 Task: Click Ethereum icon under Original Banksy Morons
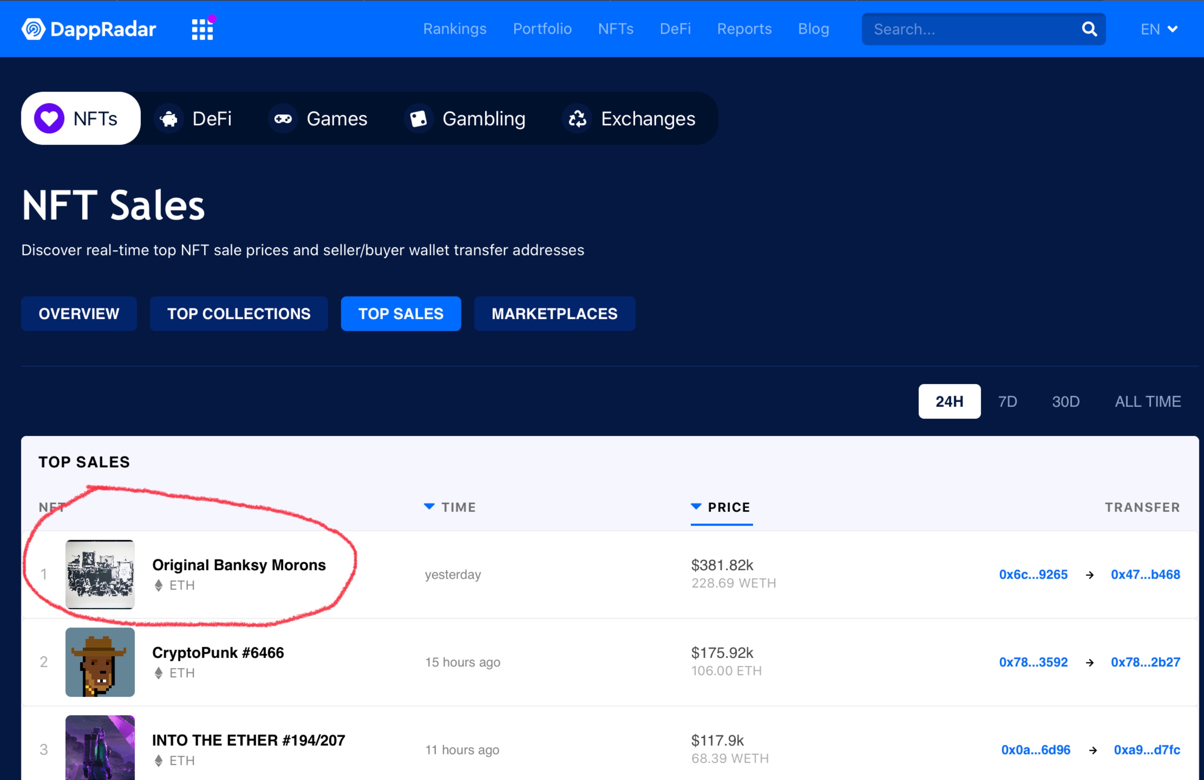[158, 585]
